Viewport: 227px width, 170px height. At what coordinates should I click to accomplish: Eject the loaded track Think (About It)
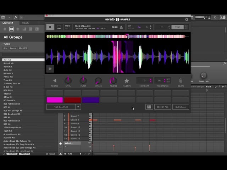[121, 27]
